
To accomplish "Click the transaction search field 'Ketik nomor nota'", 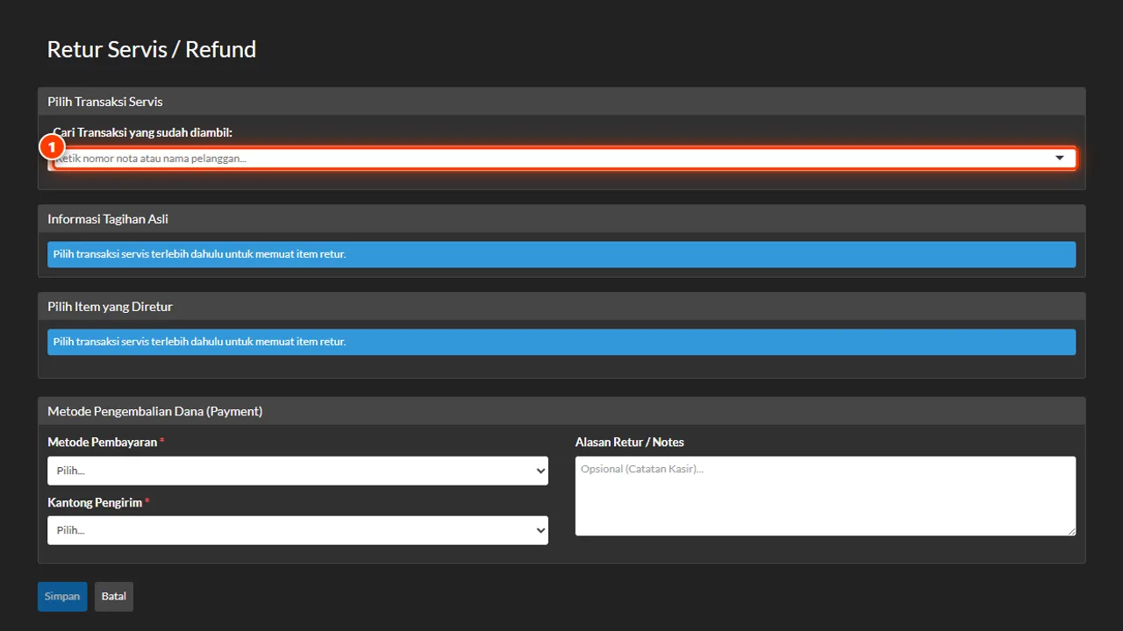I will pos(561,159).
